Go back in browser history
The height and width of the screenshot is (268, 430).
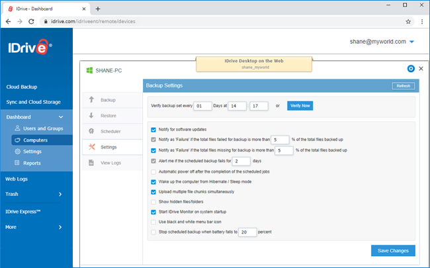click(x=8, y=21)
